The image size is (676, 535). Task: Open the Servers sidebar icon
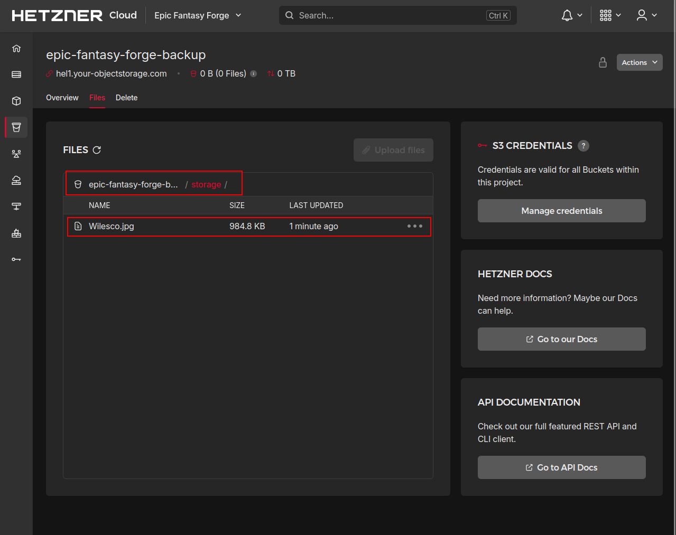coord(16,74)
